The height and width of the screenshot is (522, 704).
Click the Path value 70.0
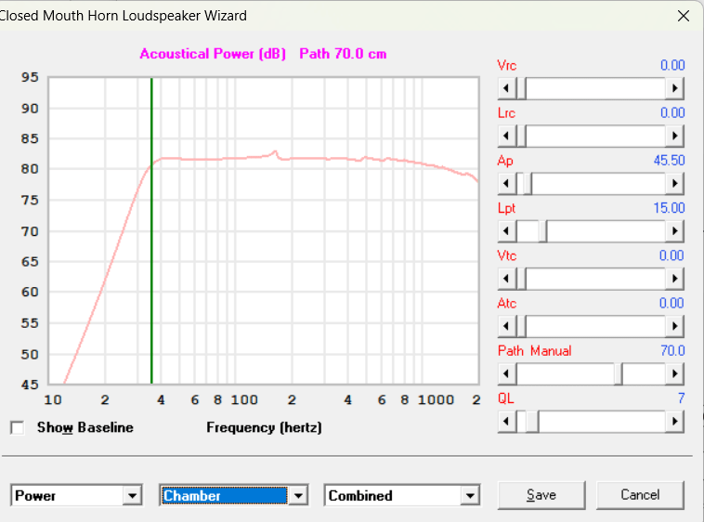(x=672, y=350)
